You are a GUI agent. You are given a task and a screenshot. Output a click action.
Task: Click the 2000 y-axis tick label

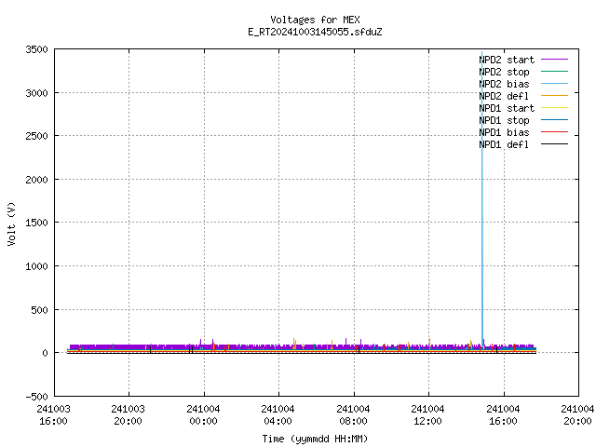(36, 180)
